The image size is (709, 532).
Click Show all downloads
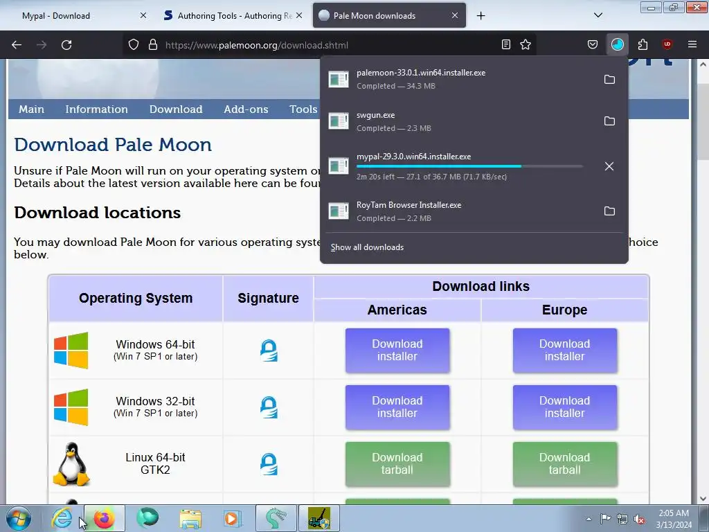coord(367,247)
